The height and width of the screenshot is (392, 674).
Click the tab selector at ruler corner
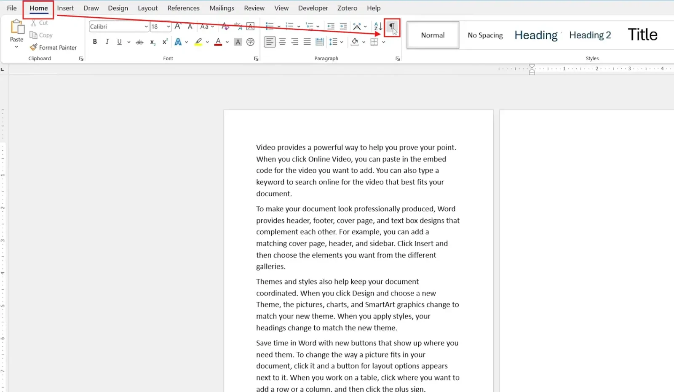pos(3,69)
